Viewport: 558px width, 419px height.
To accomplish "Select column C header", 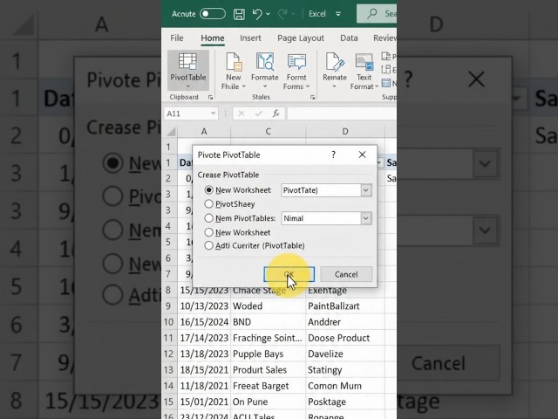I will coord(268,132).
